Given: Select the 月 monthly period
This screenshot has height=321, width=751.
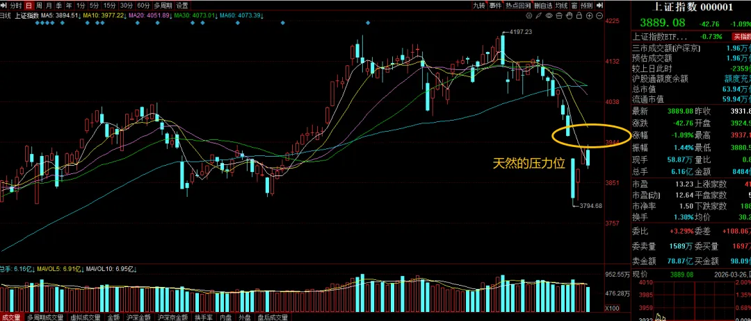Looking at the screenshot, I should point(49,6).
